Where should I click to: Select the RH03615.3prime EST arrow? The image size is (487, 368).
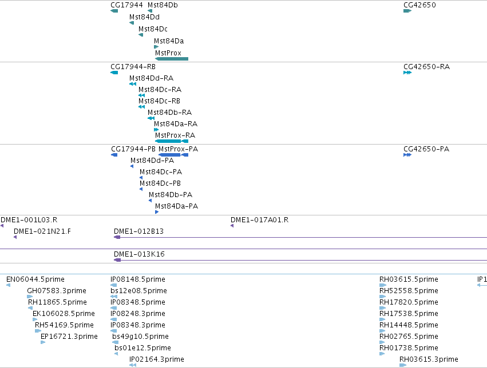(x=403, y=366)
